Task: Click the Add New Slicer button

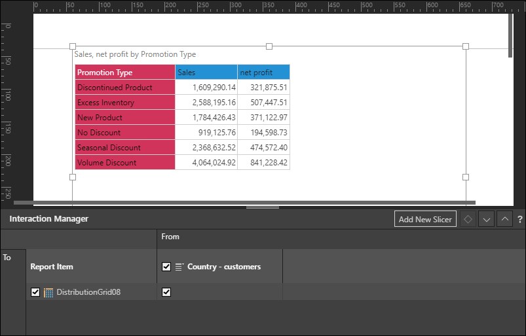Action: (425, 220)
